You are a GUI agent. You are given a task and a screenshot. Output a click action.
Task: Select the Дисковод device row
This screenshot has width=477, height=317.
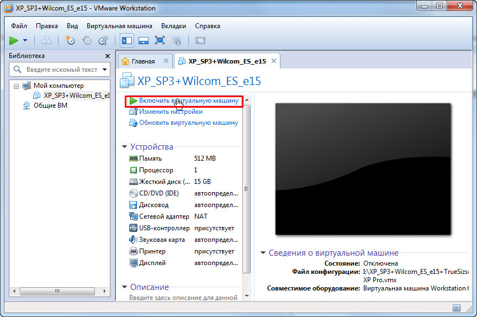tap(183, 205)
